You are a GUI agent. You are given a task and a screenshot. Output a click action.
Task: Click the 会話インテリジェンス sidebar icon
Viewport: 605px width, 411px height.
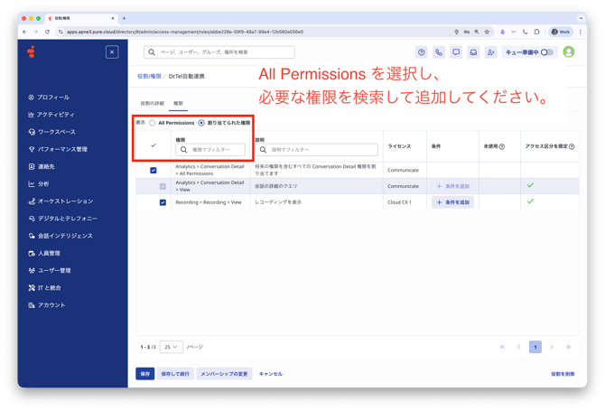(32, 236)
